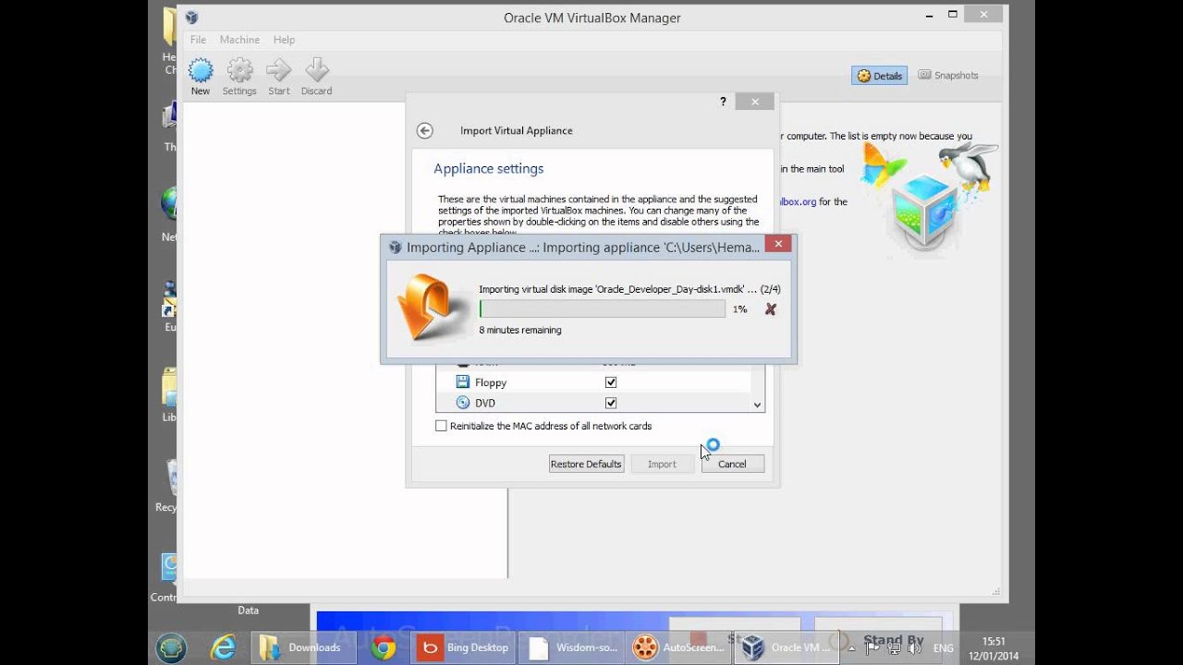
Task: Open Google Chrome from the taskbar
Action: coord(384,647)
